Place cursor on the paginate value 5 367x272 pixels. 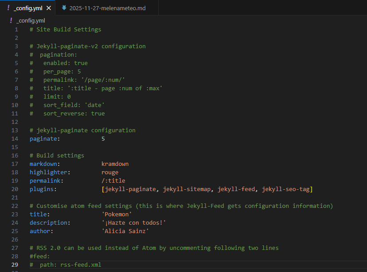[x=103, y=138]
